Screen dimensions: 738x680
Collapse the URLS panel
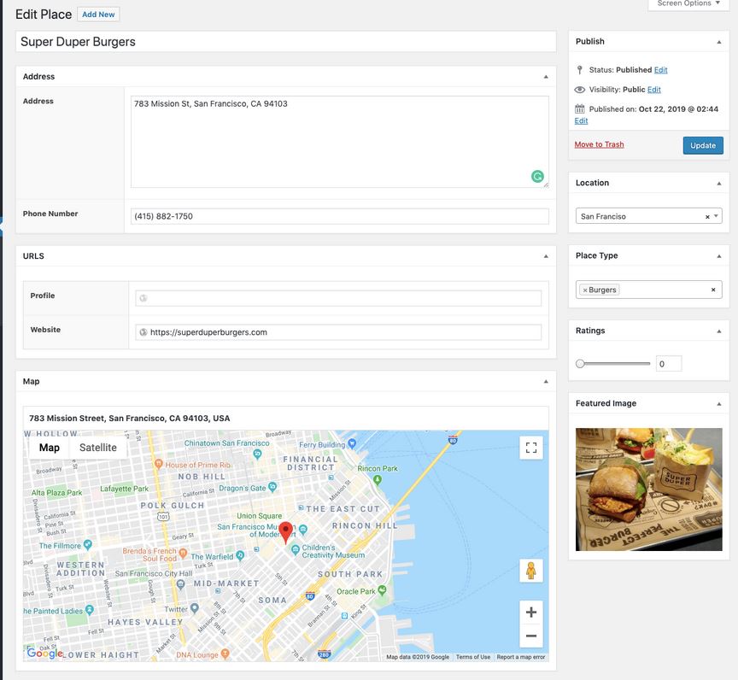click(x=546, y=256)
